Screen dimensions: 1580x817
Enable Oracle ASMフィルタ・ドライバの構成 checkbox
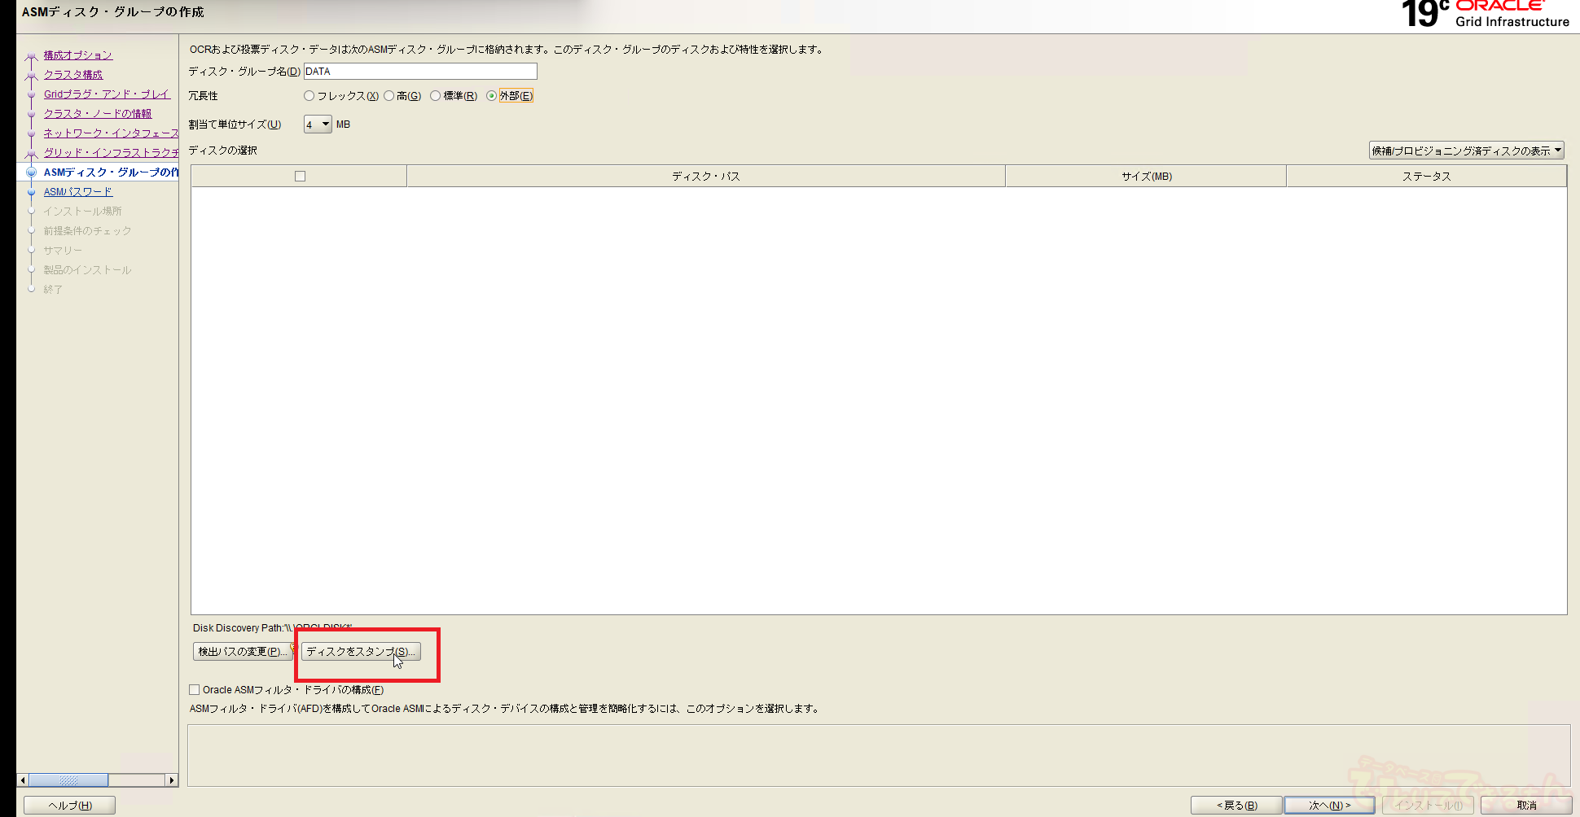pos(195,690)
